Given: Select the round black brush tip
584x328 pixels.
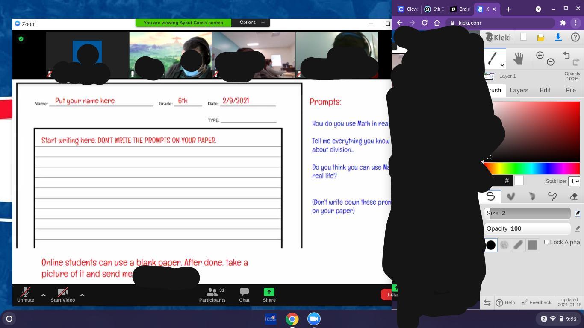Looking at the screenshot, I should (491, 245).
